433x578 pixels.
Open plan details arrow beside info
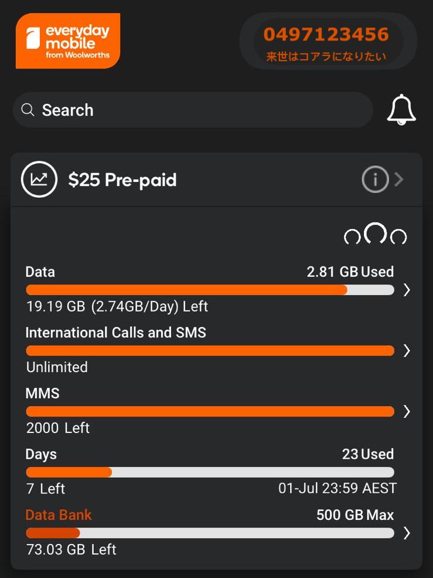[x=399, y=180]
